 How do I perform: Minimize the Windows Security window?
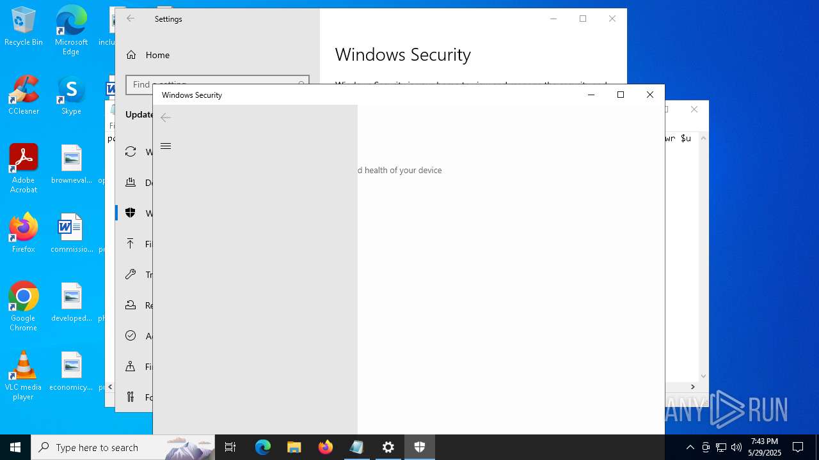[x=591, y=95]
